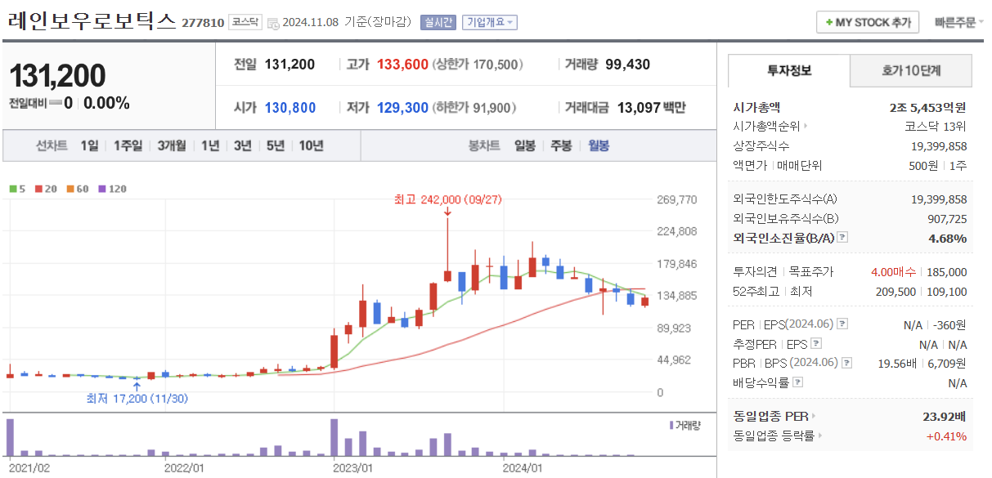Switch to the 호가10단계 tab
Image resolution: width=992 pixels, height=478 pixels.
911,71
